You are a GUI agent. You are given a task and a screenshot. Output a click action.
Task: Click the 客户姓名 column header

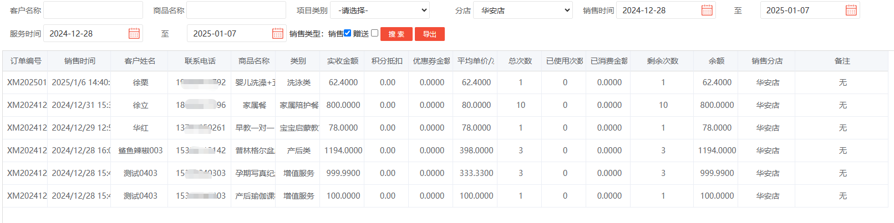[140, 61]
